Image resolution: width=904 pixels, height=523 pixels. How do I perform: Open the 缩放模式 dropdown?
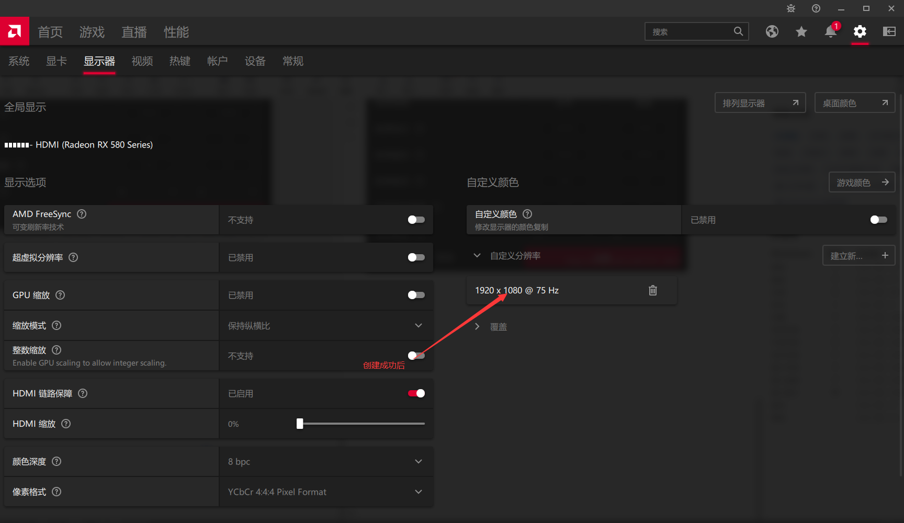tap(418, 325)
